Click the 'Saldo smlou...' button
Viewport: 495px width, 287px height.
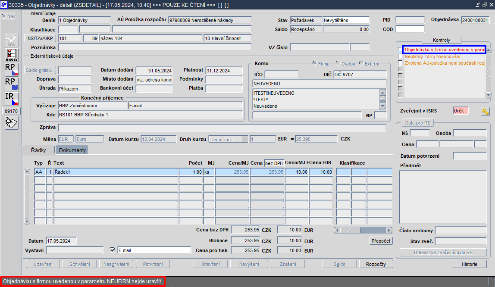pos(40,70)
